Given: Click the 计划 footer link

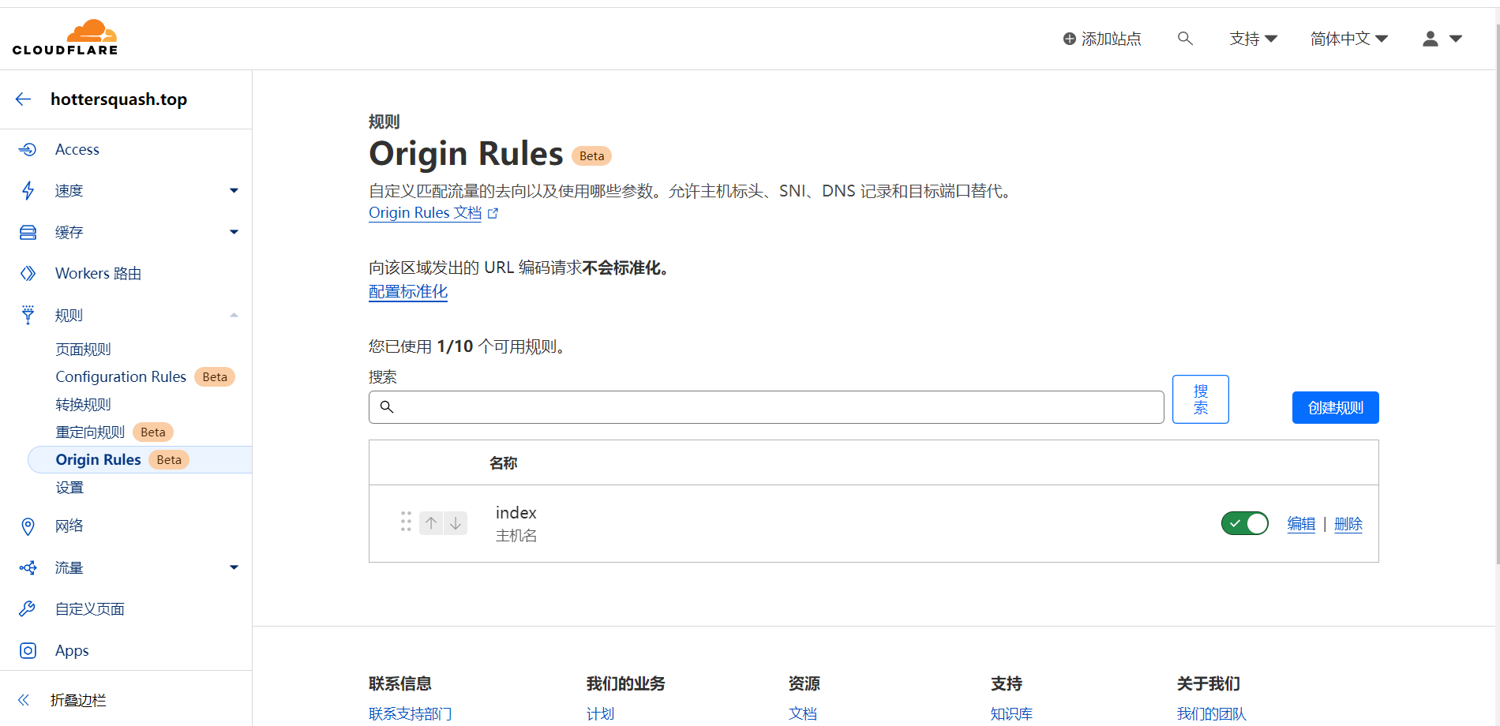Looking at the screenshot, I should (600, 713).
